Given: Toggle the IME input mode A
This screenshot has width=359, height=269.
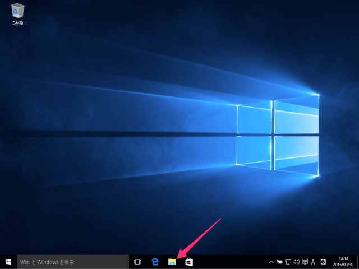Looking at the screenshot, I should coord(313,262).
